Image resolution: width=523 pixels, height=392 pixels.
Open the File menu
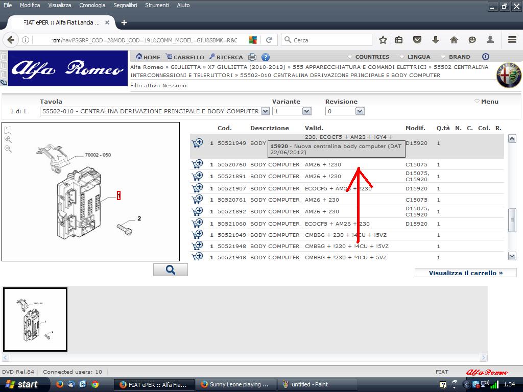point(8,5)
